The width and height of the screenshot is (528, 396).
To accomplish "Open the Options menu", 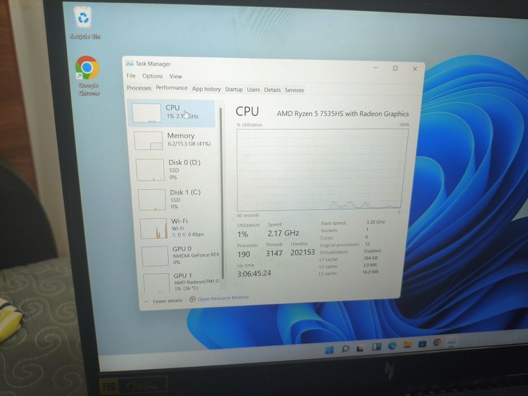I will coord(152,76).
